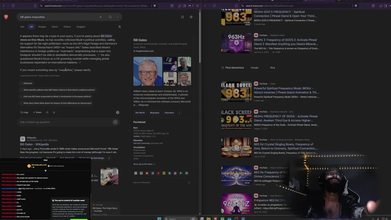Open the Reddit icon in Bill Gates profiles
Screen dimensions: 391x220
click(147, 173)
